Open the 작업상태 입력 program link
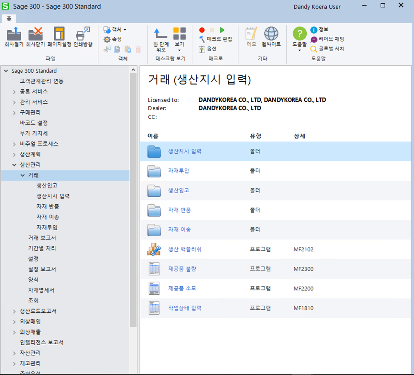Viewport: 414px width, 375px height. 184,308
